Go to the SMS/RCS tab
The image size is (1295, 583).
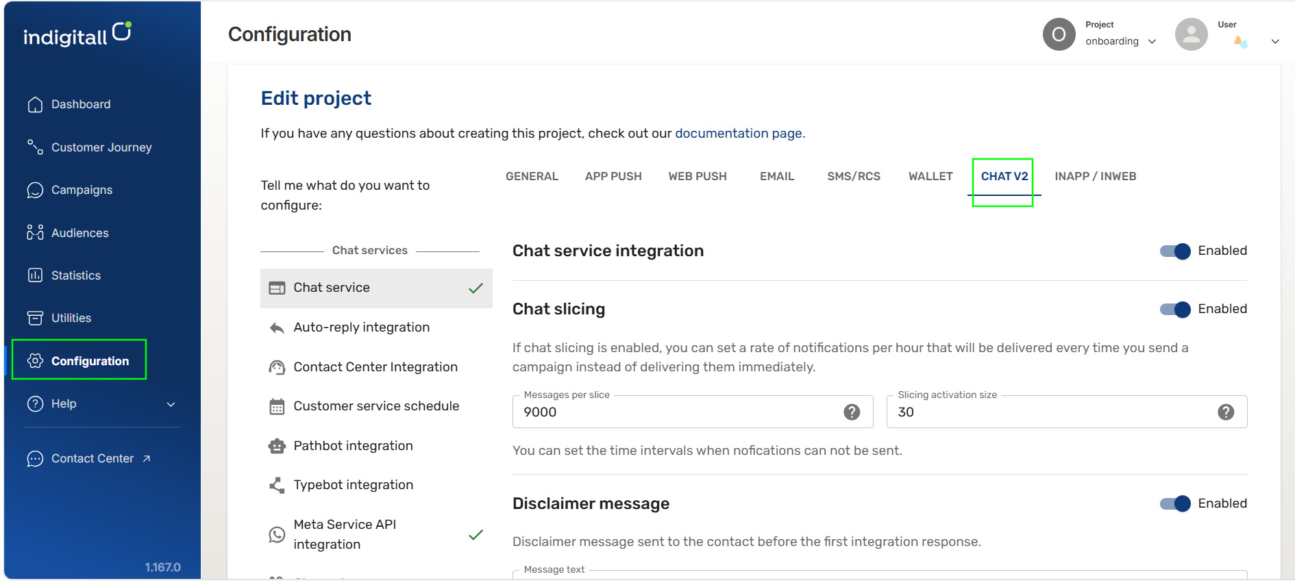coord(854,176)
